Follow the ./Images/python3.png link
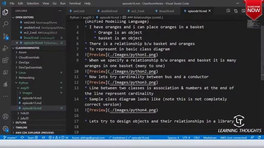264x148 pixels. click(x=133, y=82)
